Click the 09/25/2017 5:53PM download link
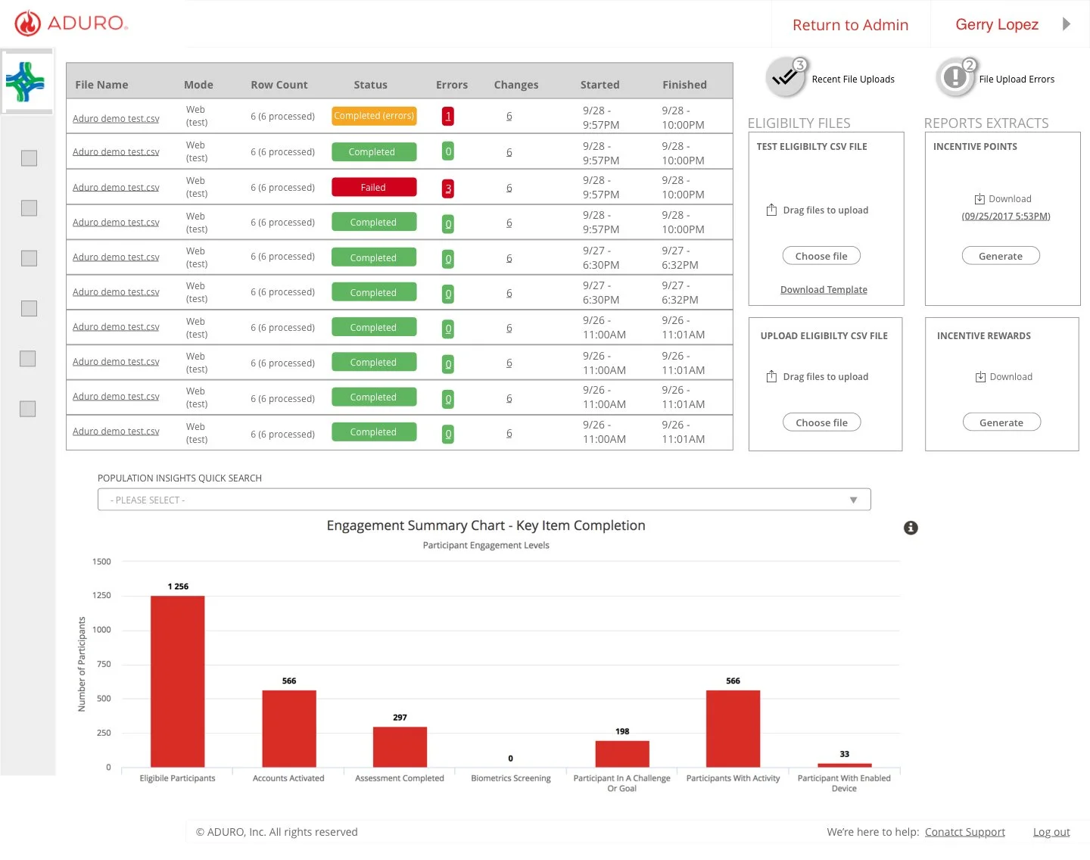Screen dimensions: 1090x860 1006,217
